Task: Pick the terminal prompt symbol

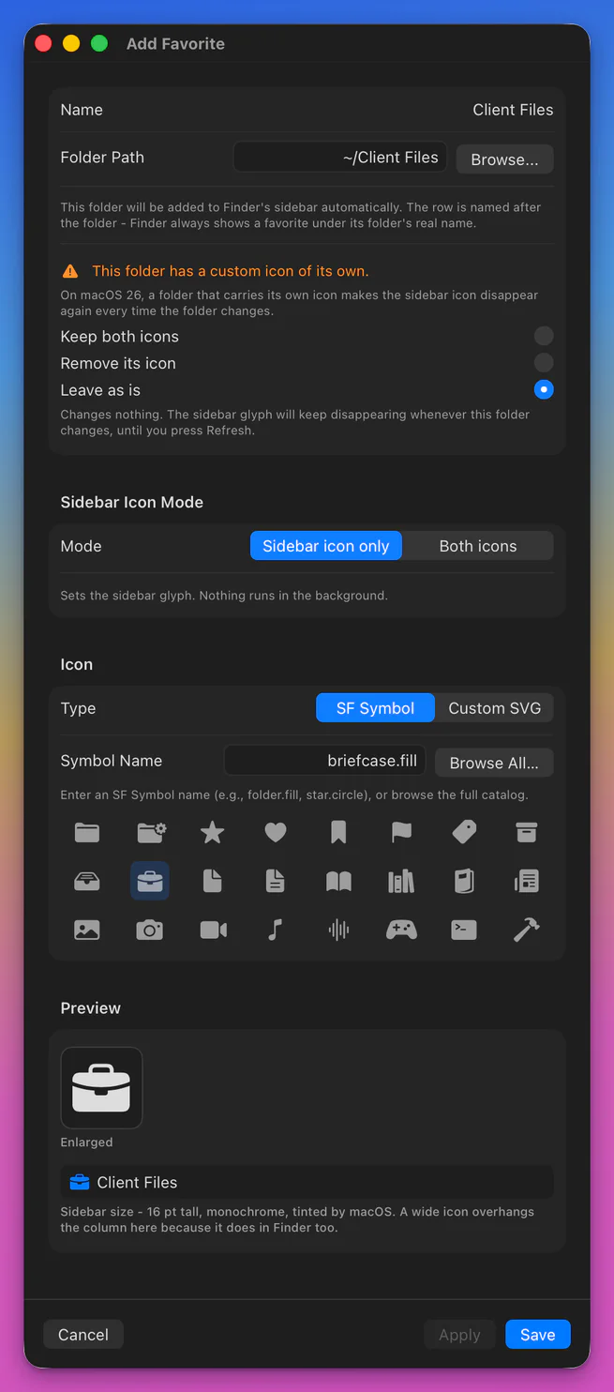Action: point(464,930)
